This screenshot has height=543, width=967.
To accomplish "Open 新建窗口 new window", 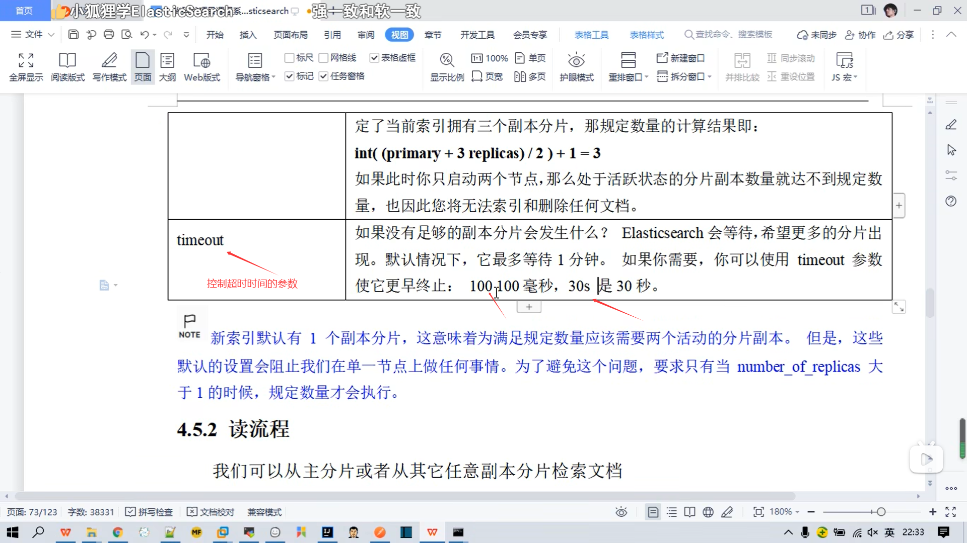I will click(680, 58).
